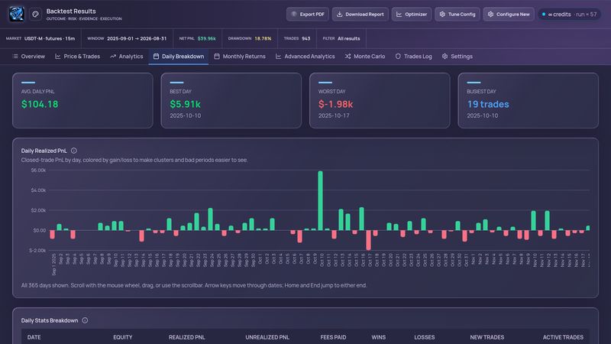Click the chart icon on Price & Trades tab

58,56
